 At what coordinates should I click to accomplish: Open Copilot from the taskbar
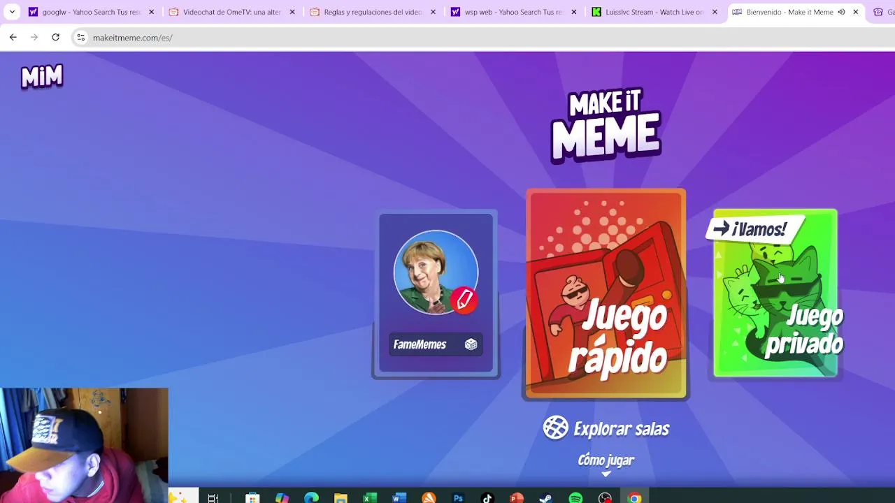[282, 498]
